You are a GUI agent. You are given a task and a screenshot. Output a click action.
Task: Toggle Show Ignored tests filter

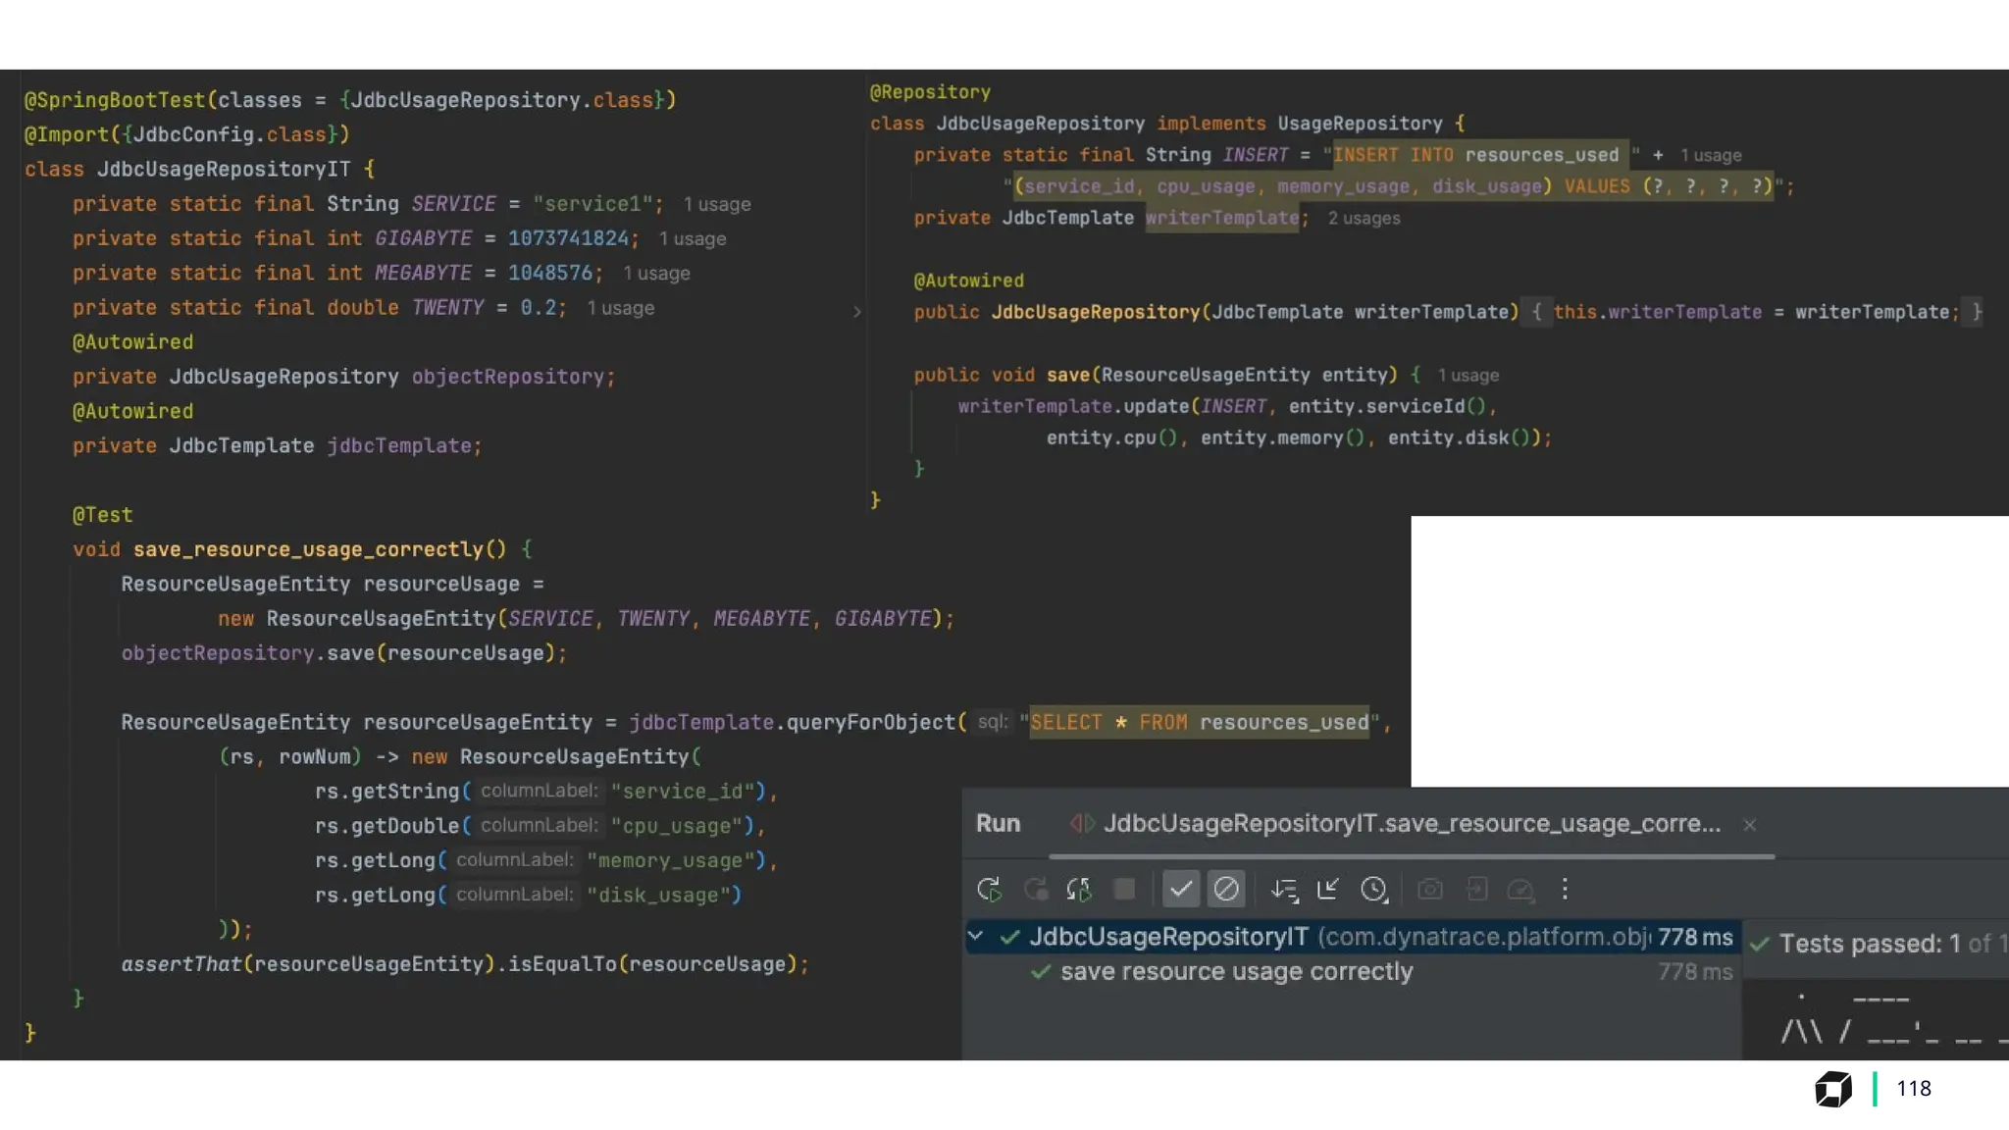tap(1226, 890)
